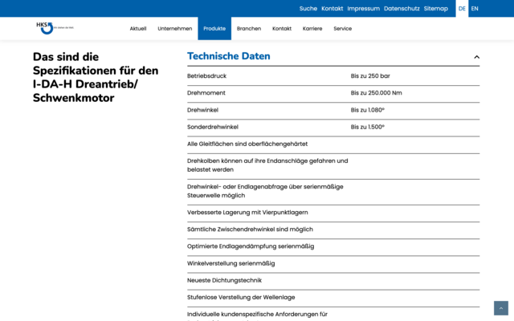This screenshot has width=514, height=321.
Task: Select the Produkte menu item
Action: point(214,29)
